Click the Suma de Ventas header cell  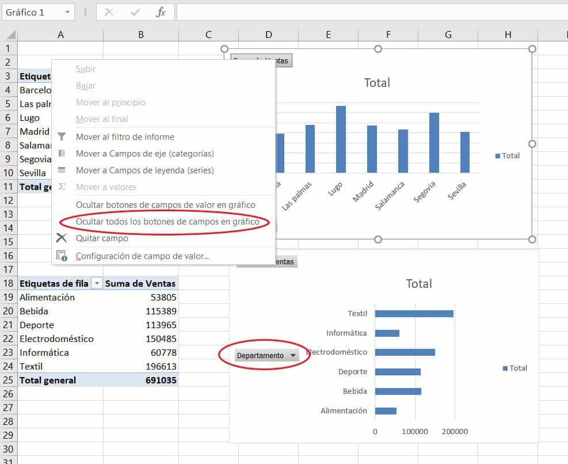pyautogui.click(x=140, y=283)
